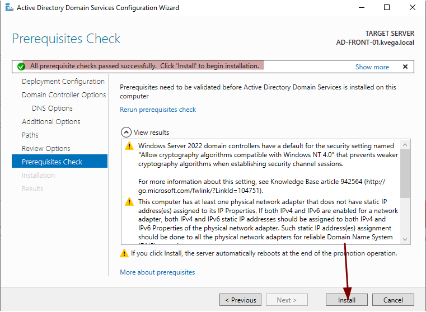The width and height of the screenshot is (426, 312).
Task: Collapse the View results section
Action: (x=127, y=133)
